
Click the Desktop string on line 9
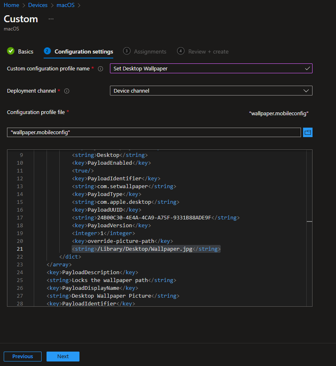pos(110,155)
